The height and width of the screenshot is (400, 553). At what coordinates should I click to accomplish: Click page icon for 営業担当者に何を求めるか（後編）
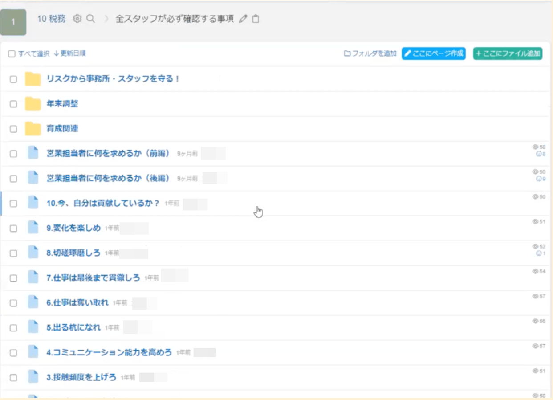click(33, 178)
